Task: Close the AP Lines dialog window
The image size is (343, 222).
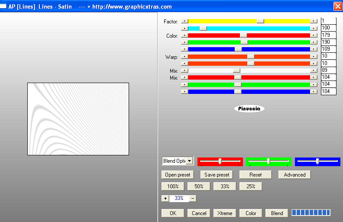Action: click(338, 6)
